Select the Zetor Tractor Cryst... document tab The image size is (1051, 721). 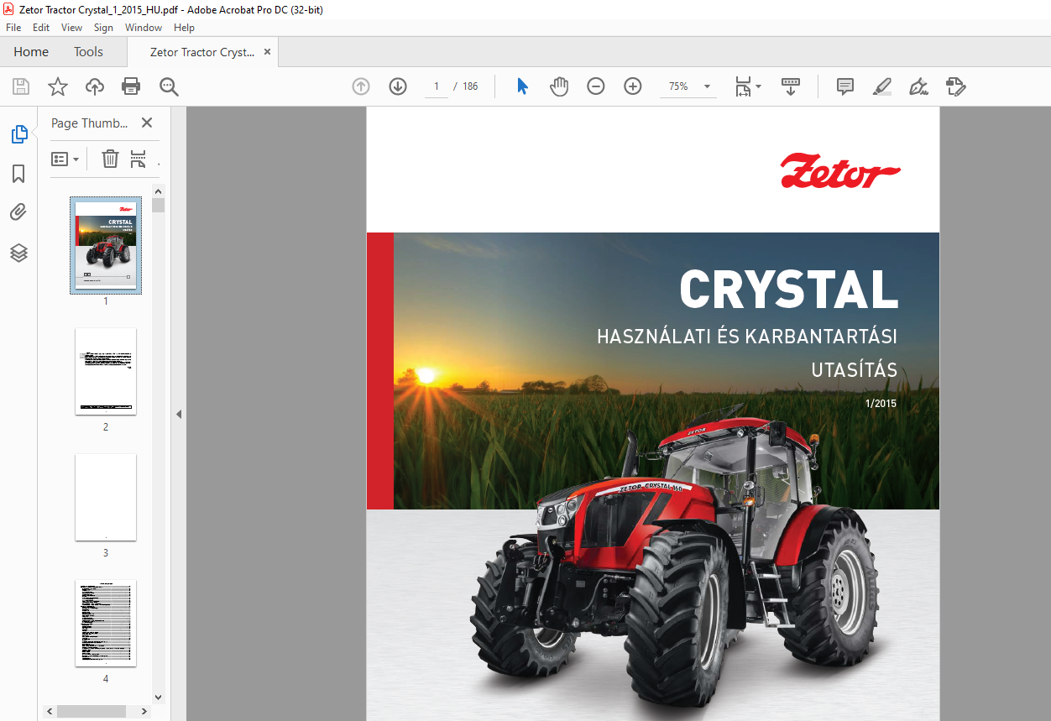[201, 52]
